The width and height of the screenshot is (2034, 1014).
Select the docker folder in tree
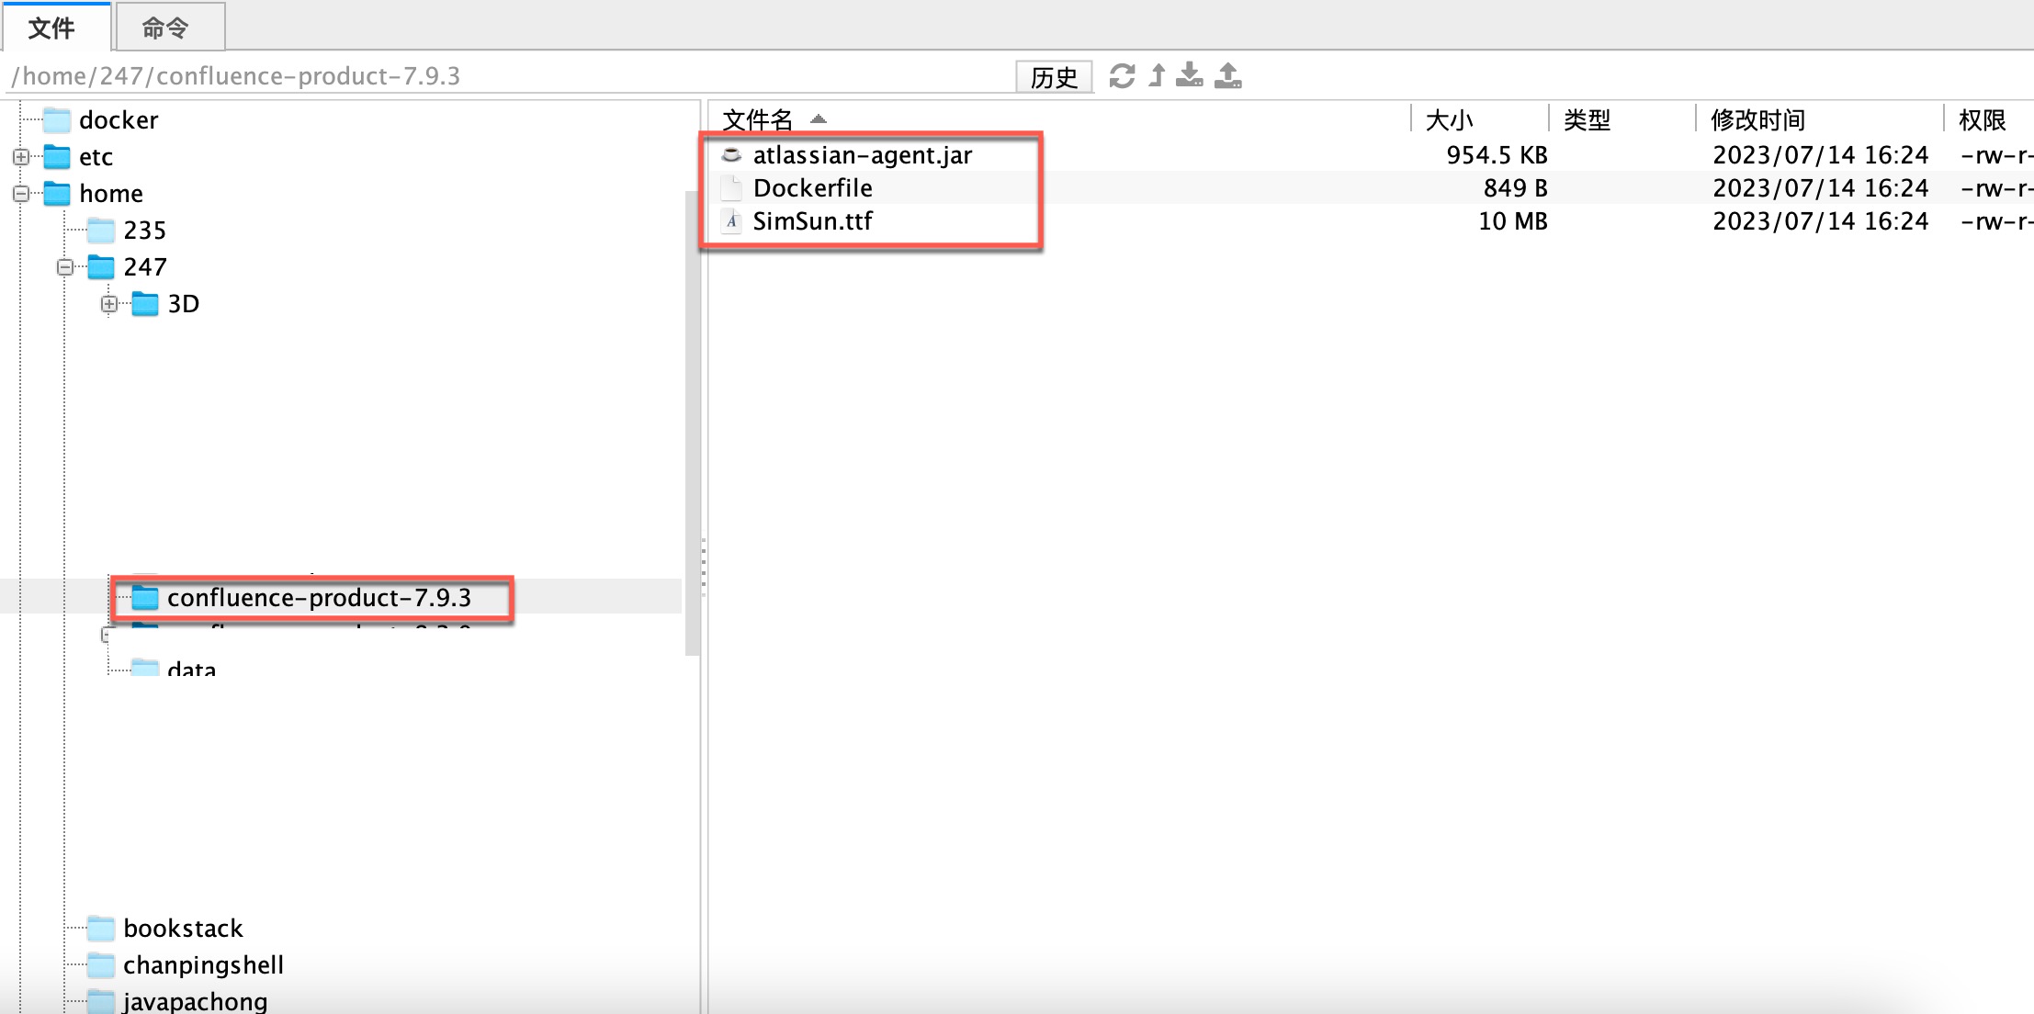pyautogui.click(x=119, y=120)
